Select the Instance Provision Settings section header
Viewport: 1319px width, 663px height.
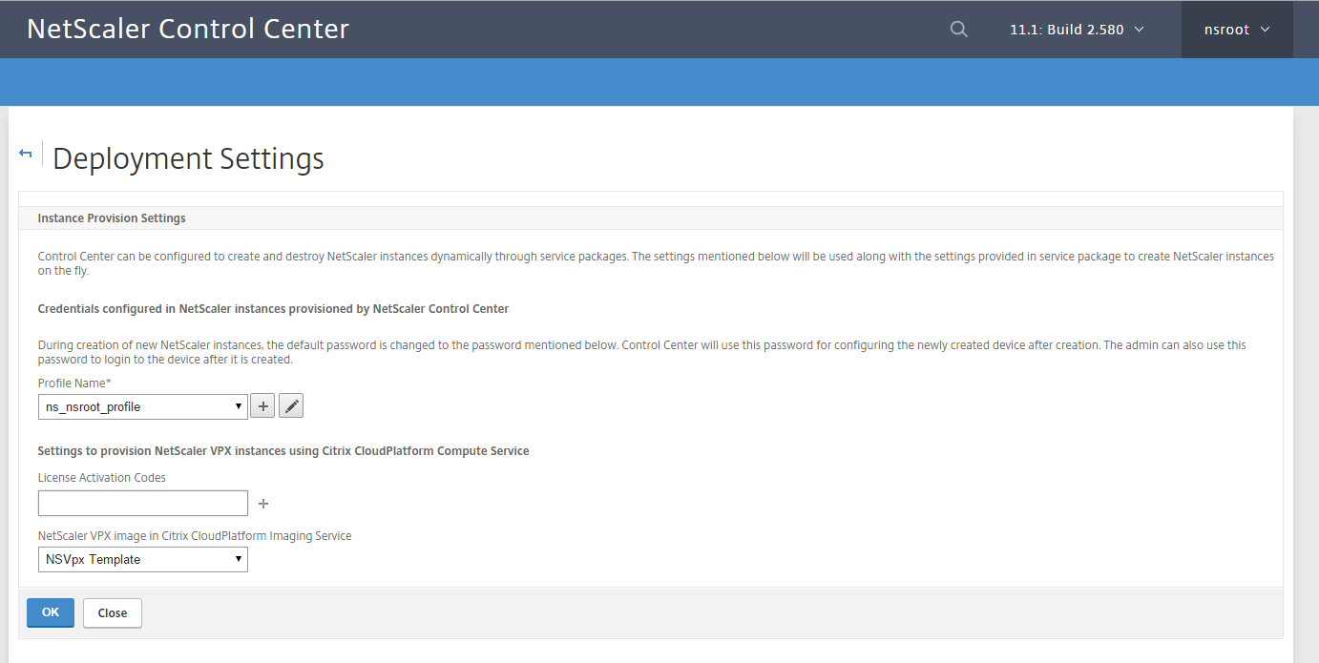tap(112, 218)
